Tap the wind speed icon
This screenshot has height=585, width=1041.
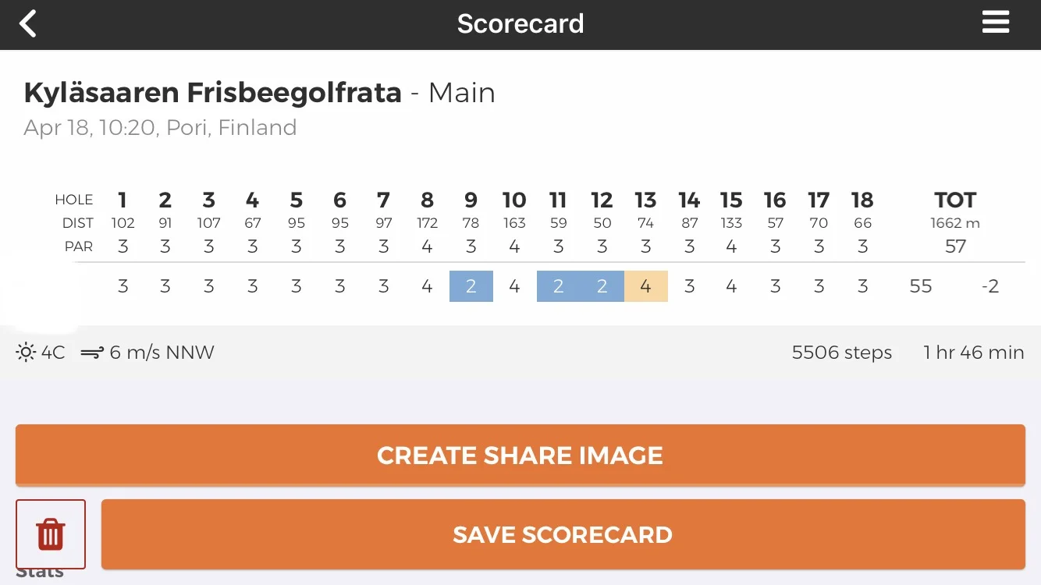(x=92, y=353)
